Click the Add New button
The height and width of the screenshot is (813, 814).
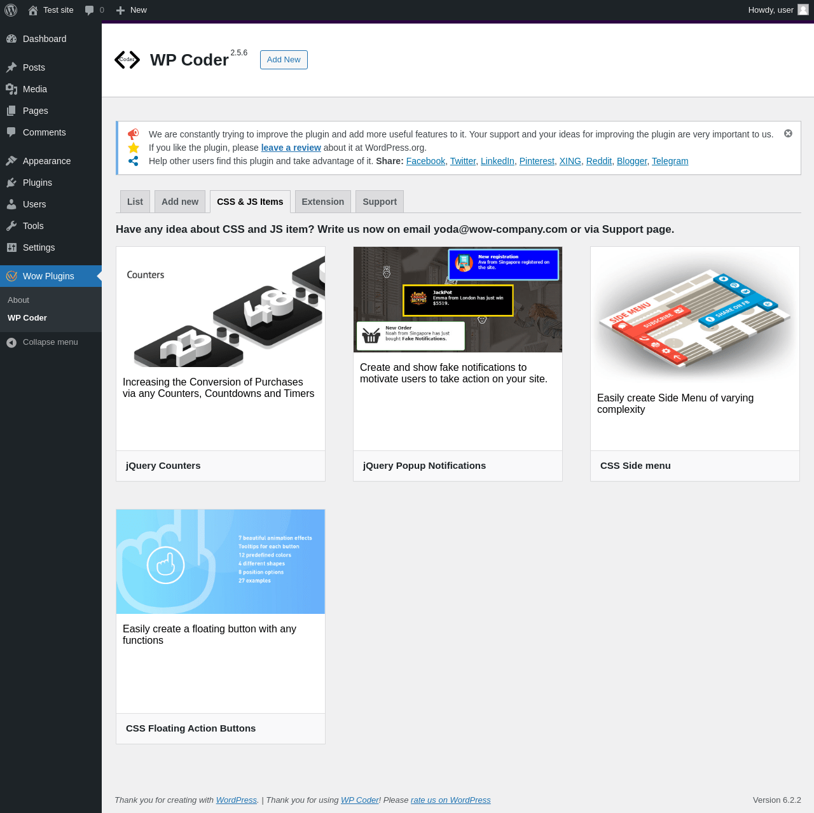click(284, 60)
